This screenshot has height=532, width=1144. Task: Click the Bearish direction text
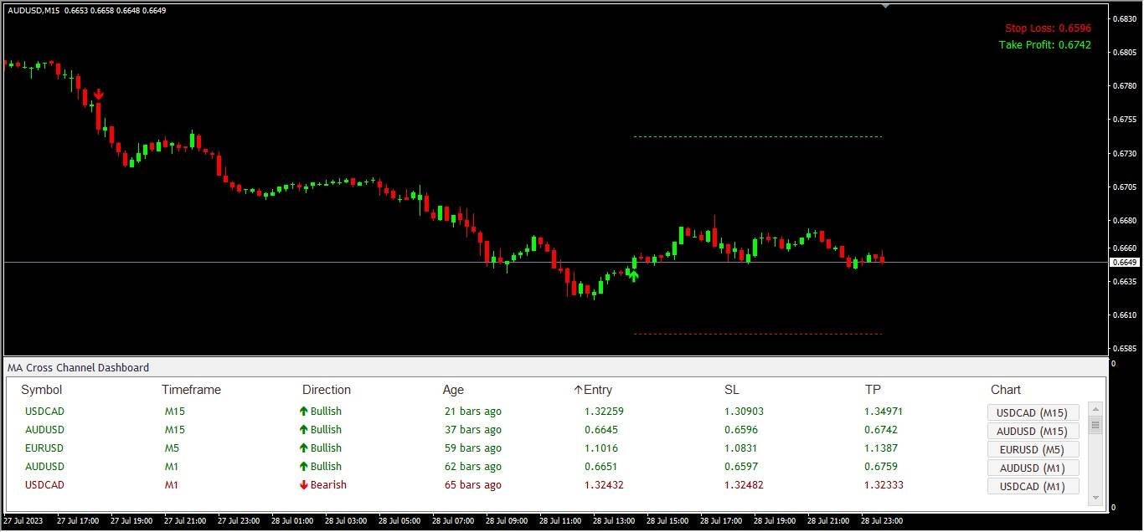pos(328,484)
